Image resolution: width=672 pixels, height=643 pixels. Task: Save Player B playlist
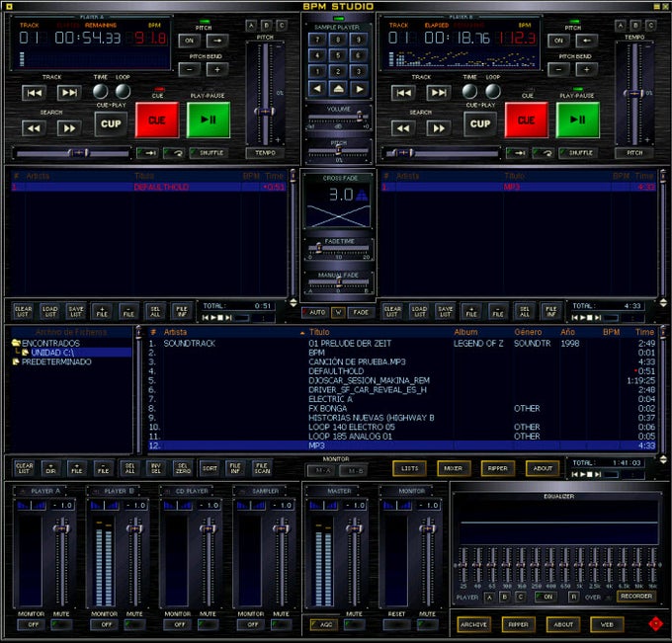click(446, 311)
